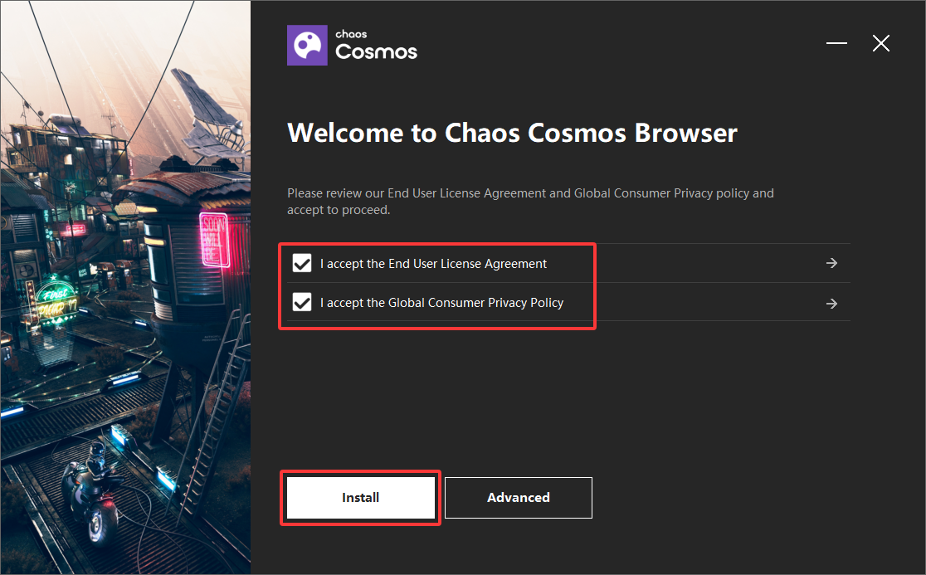
Task: Uncheck the Global Consumer Privacy Policy checkbox
Action: coord(302,302)
